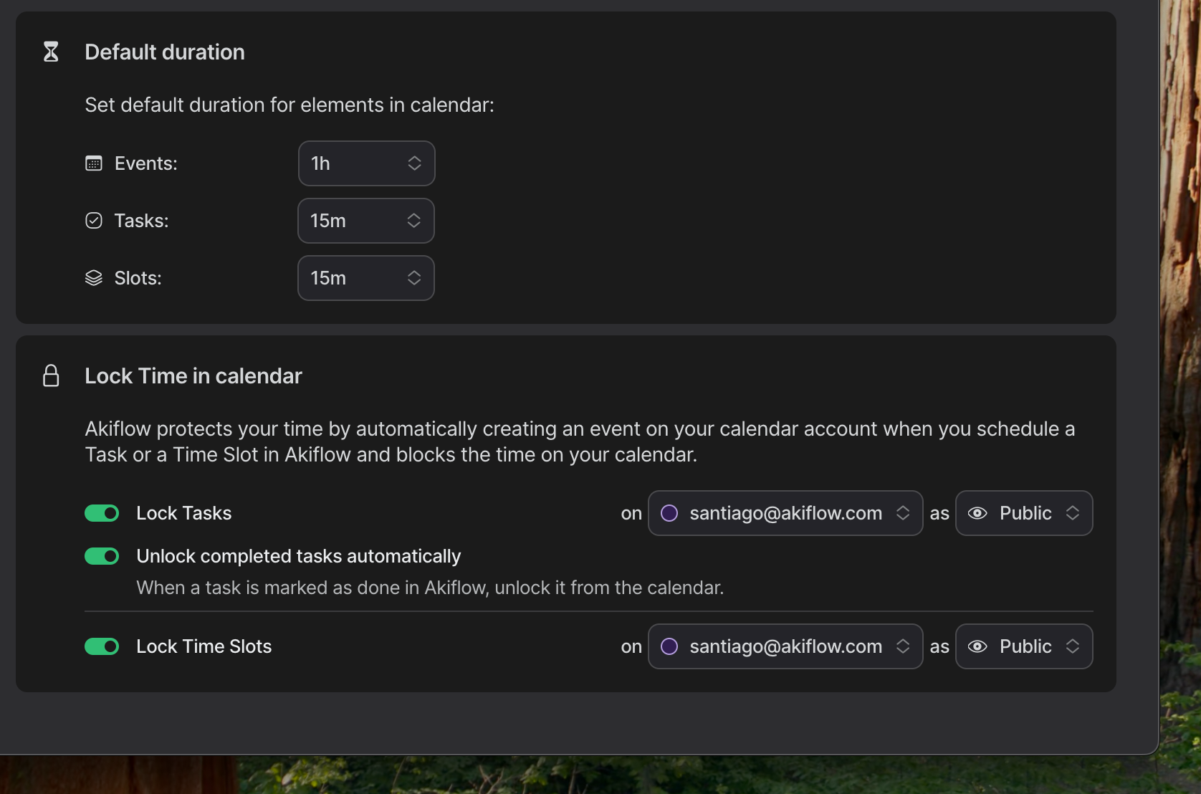Click the Slots: label
1201x794 pixels.
pos(138,278)
